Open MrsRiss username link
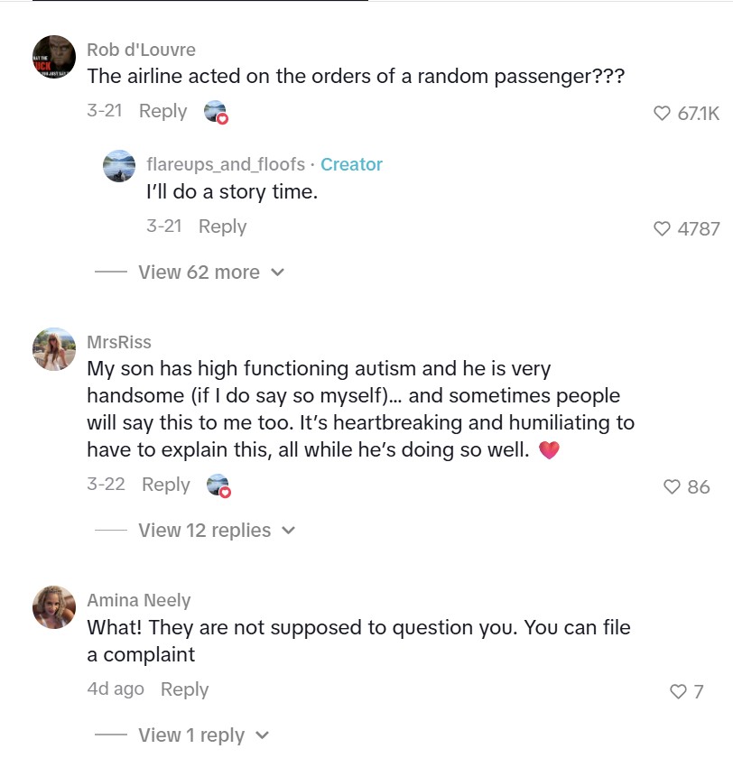 pyautogui.click(x=119, y=342)
